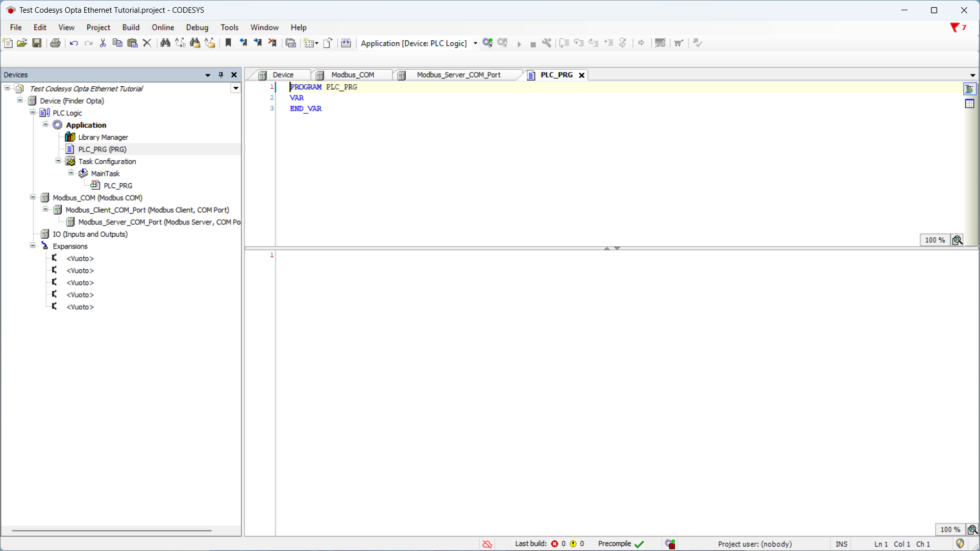Switch to tabular declaration view

[x=970, y=104]
